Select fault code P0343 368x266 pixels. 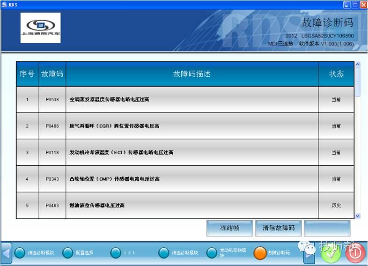tap(52, 179)
